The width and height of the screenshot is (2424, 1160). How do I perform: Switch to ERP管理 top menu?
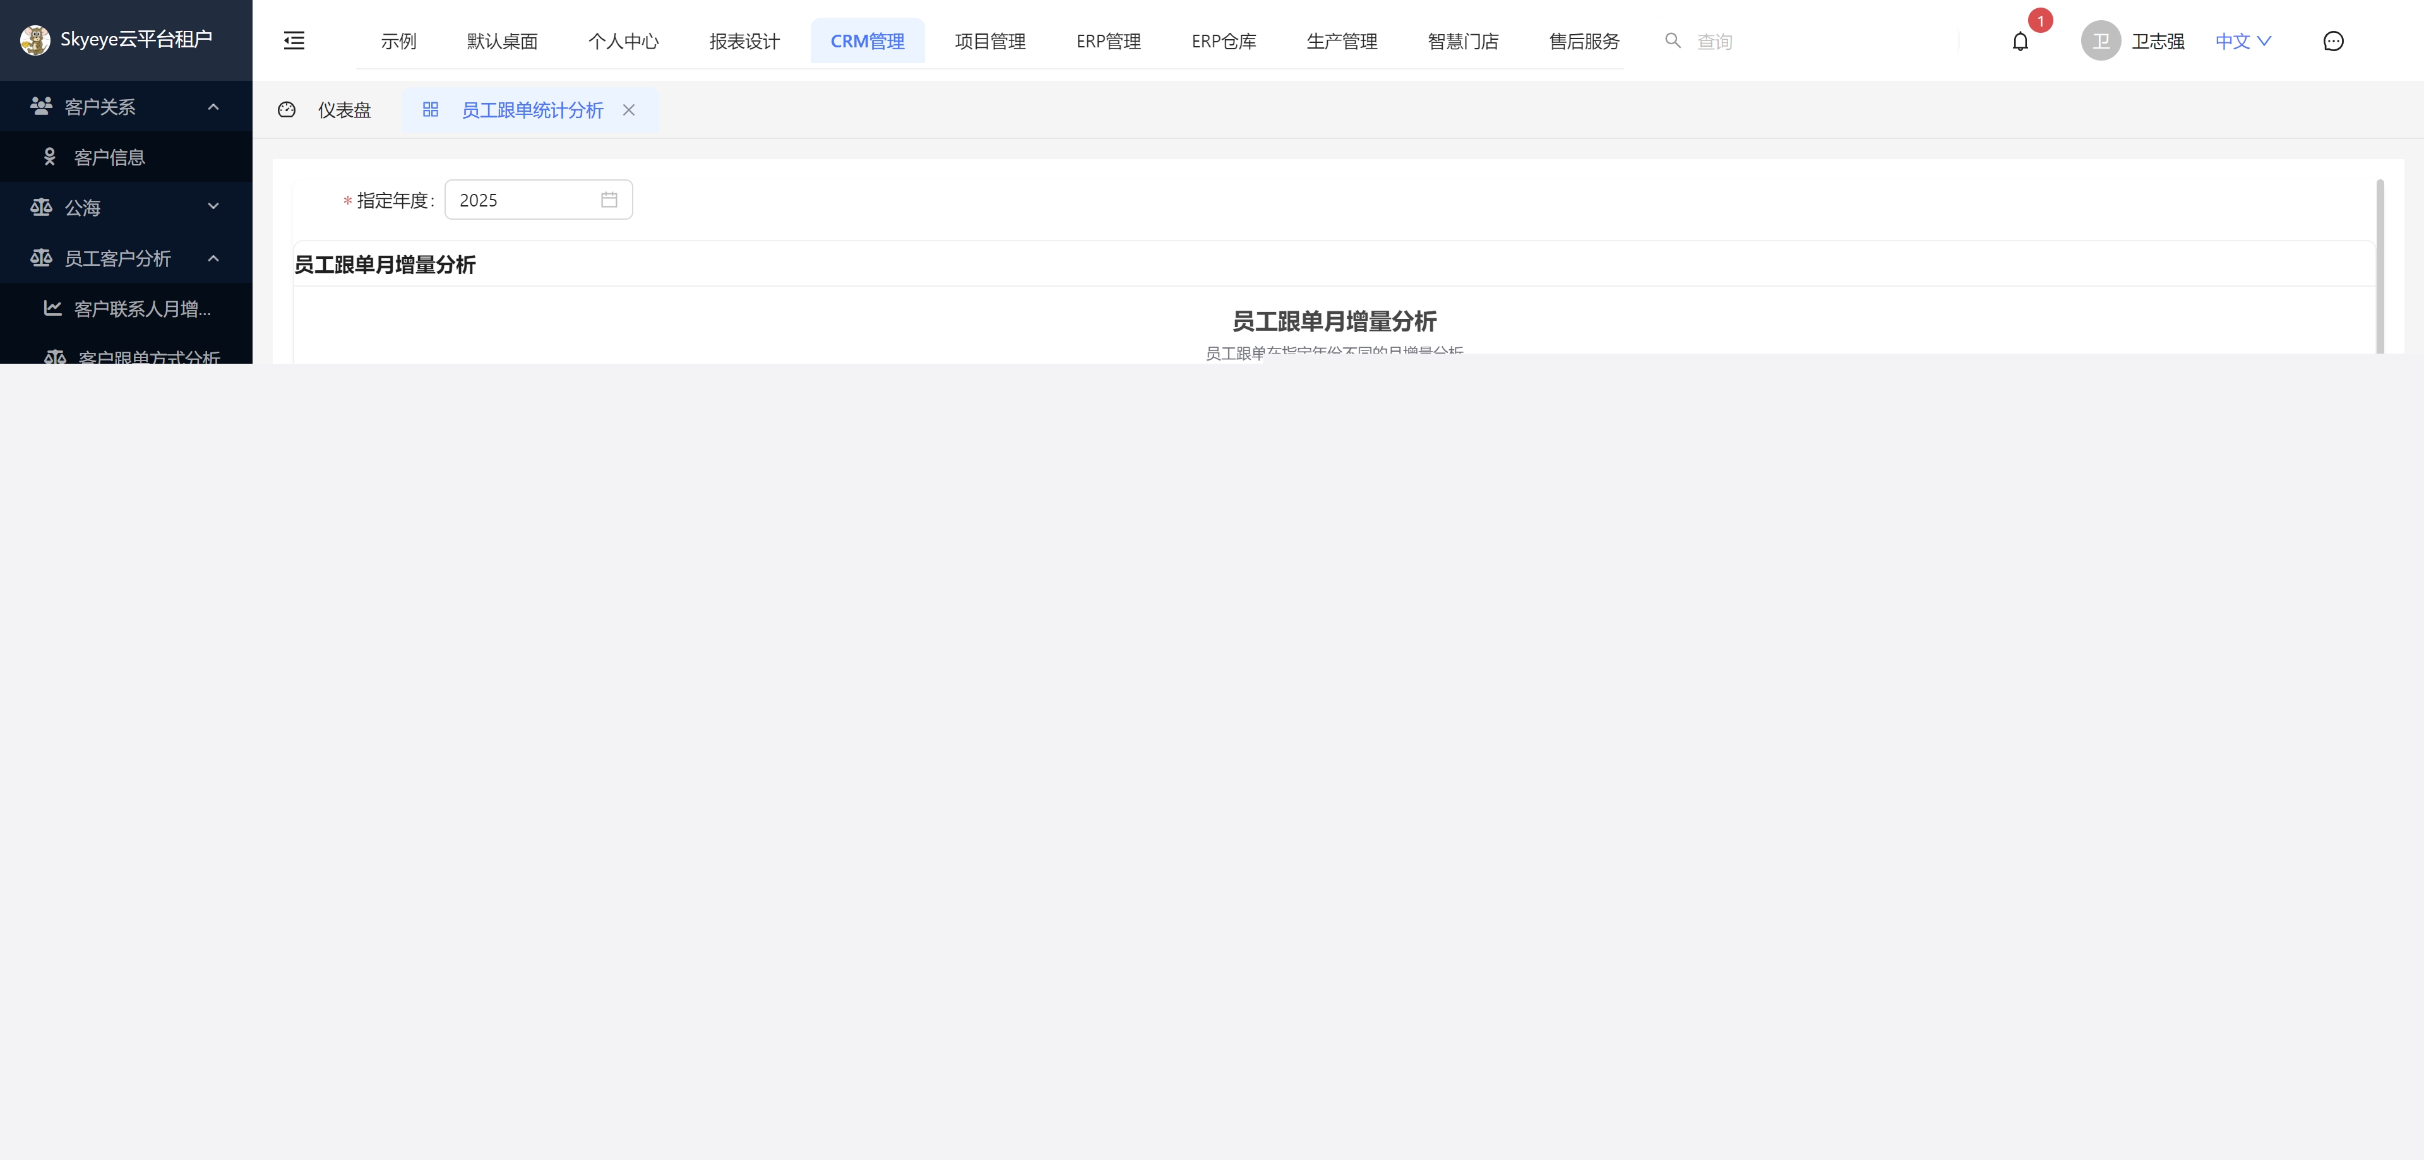coord(1108,42)
